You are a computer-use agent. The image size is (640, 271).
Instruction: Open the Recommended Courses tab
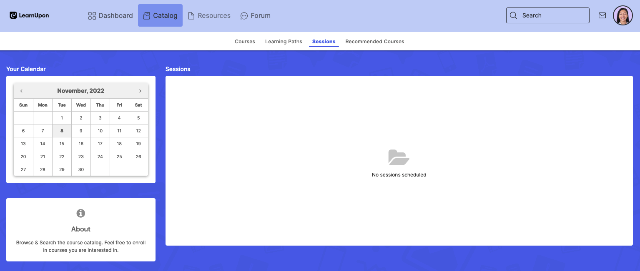[x=374, y=42]
